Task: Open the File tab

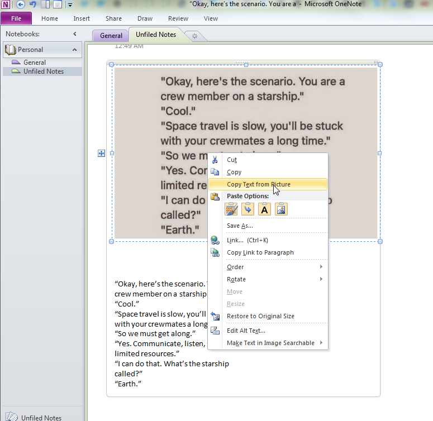Action: [x=16, y=18]
